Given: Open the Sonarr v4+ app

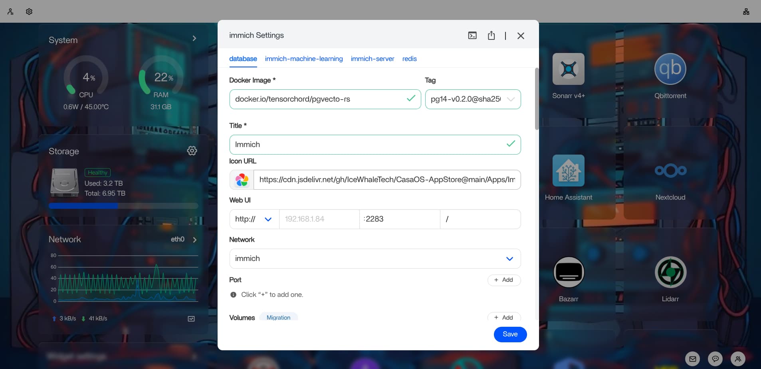Looking at the screenshot, I should click(x=569, y=69).
